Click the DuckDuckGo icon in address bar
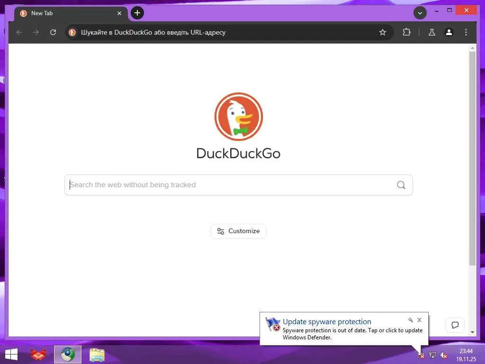The height and width of the screenshot is (364, 485). point(72,32)
